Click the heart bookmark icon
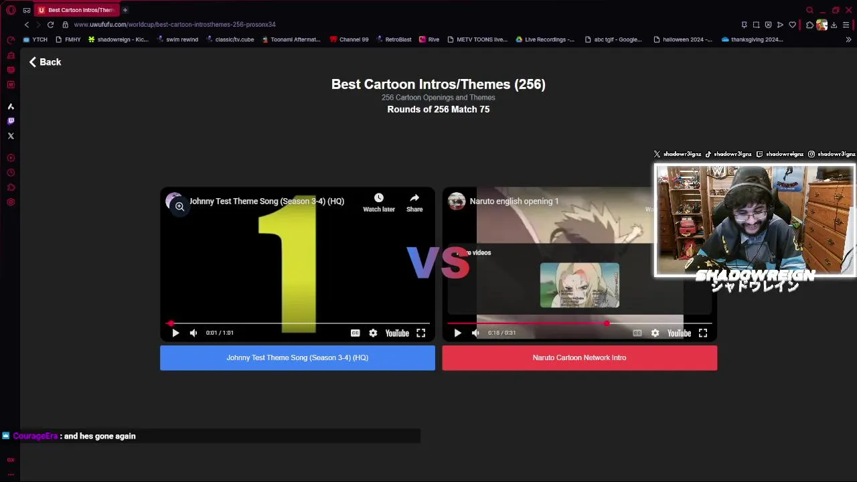 pos(792,25)
